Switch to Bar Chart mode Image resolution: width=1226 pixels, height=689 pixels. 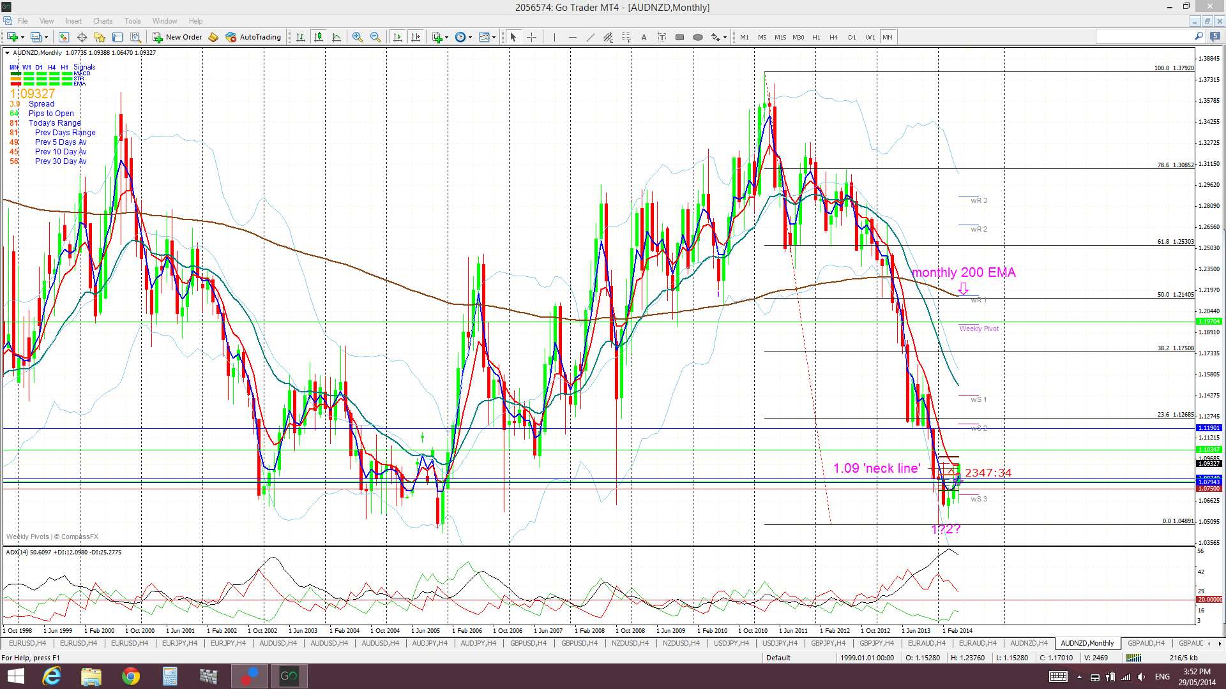click(x=301, y=37)
